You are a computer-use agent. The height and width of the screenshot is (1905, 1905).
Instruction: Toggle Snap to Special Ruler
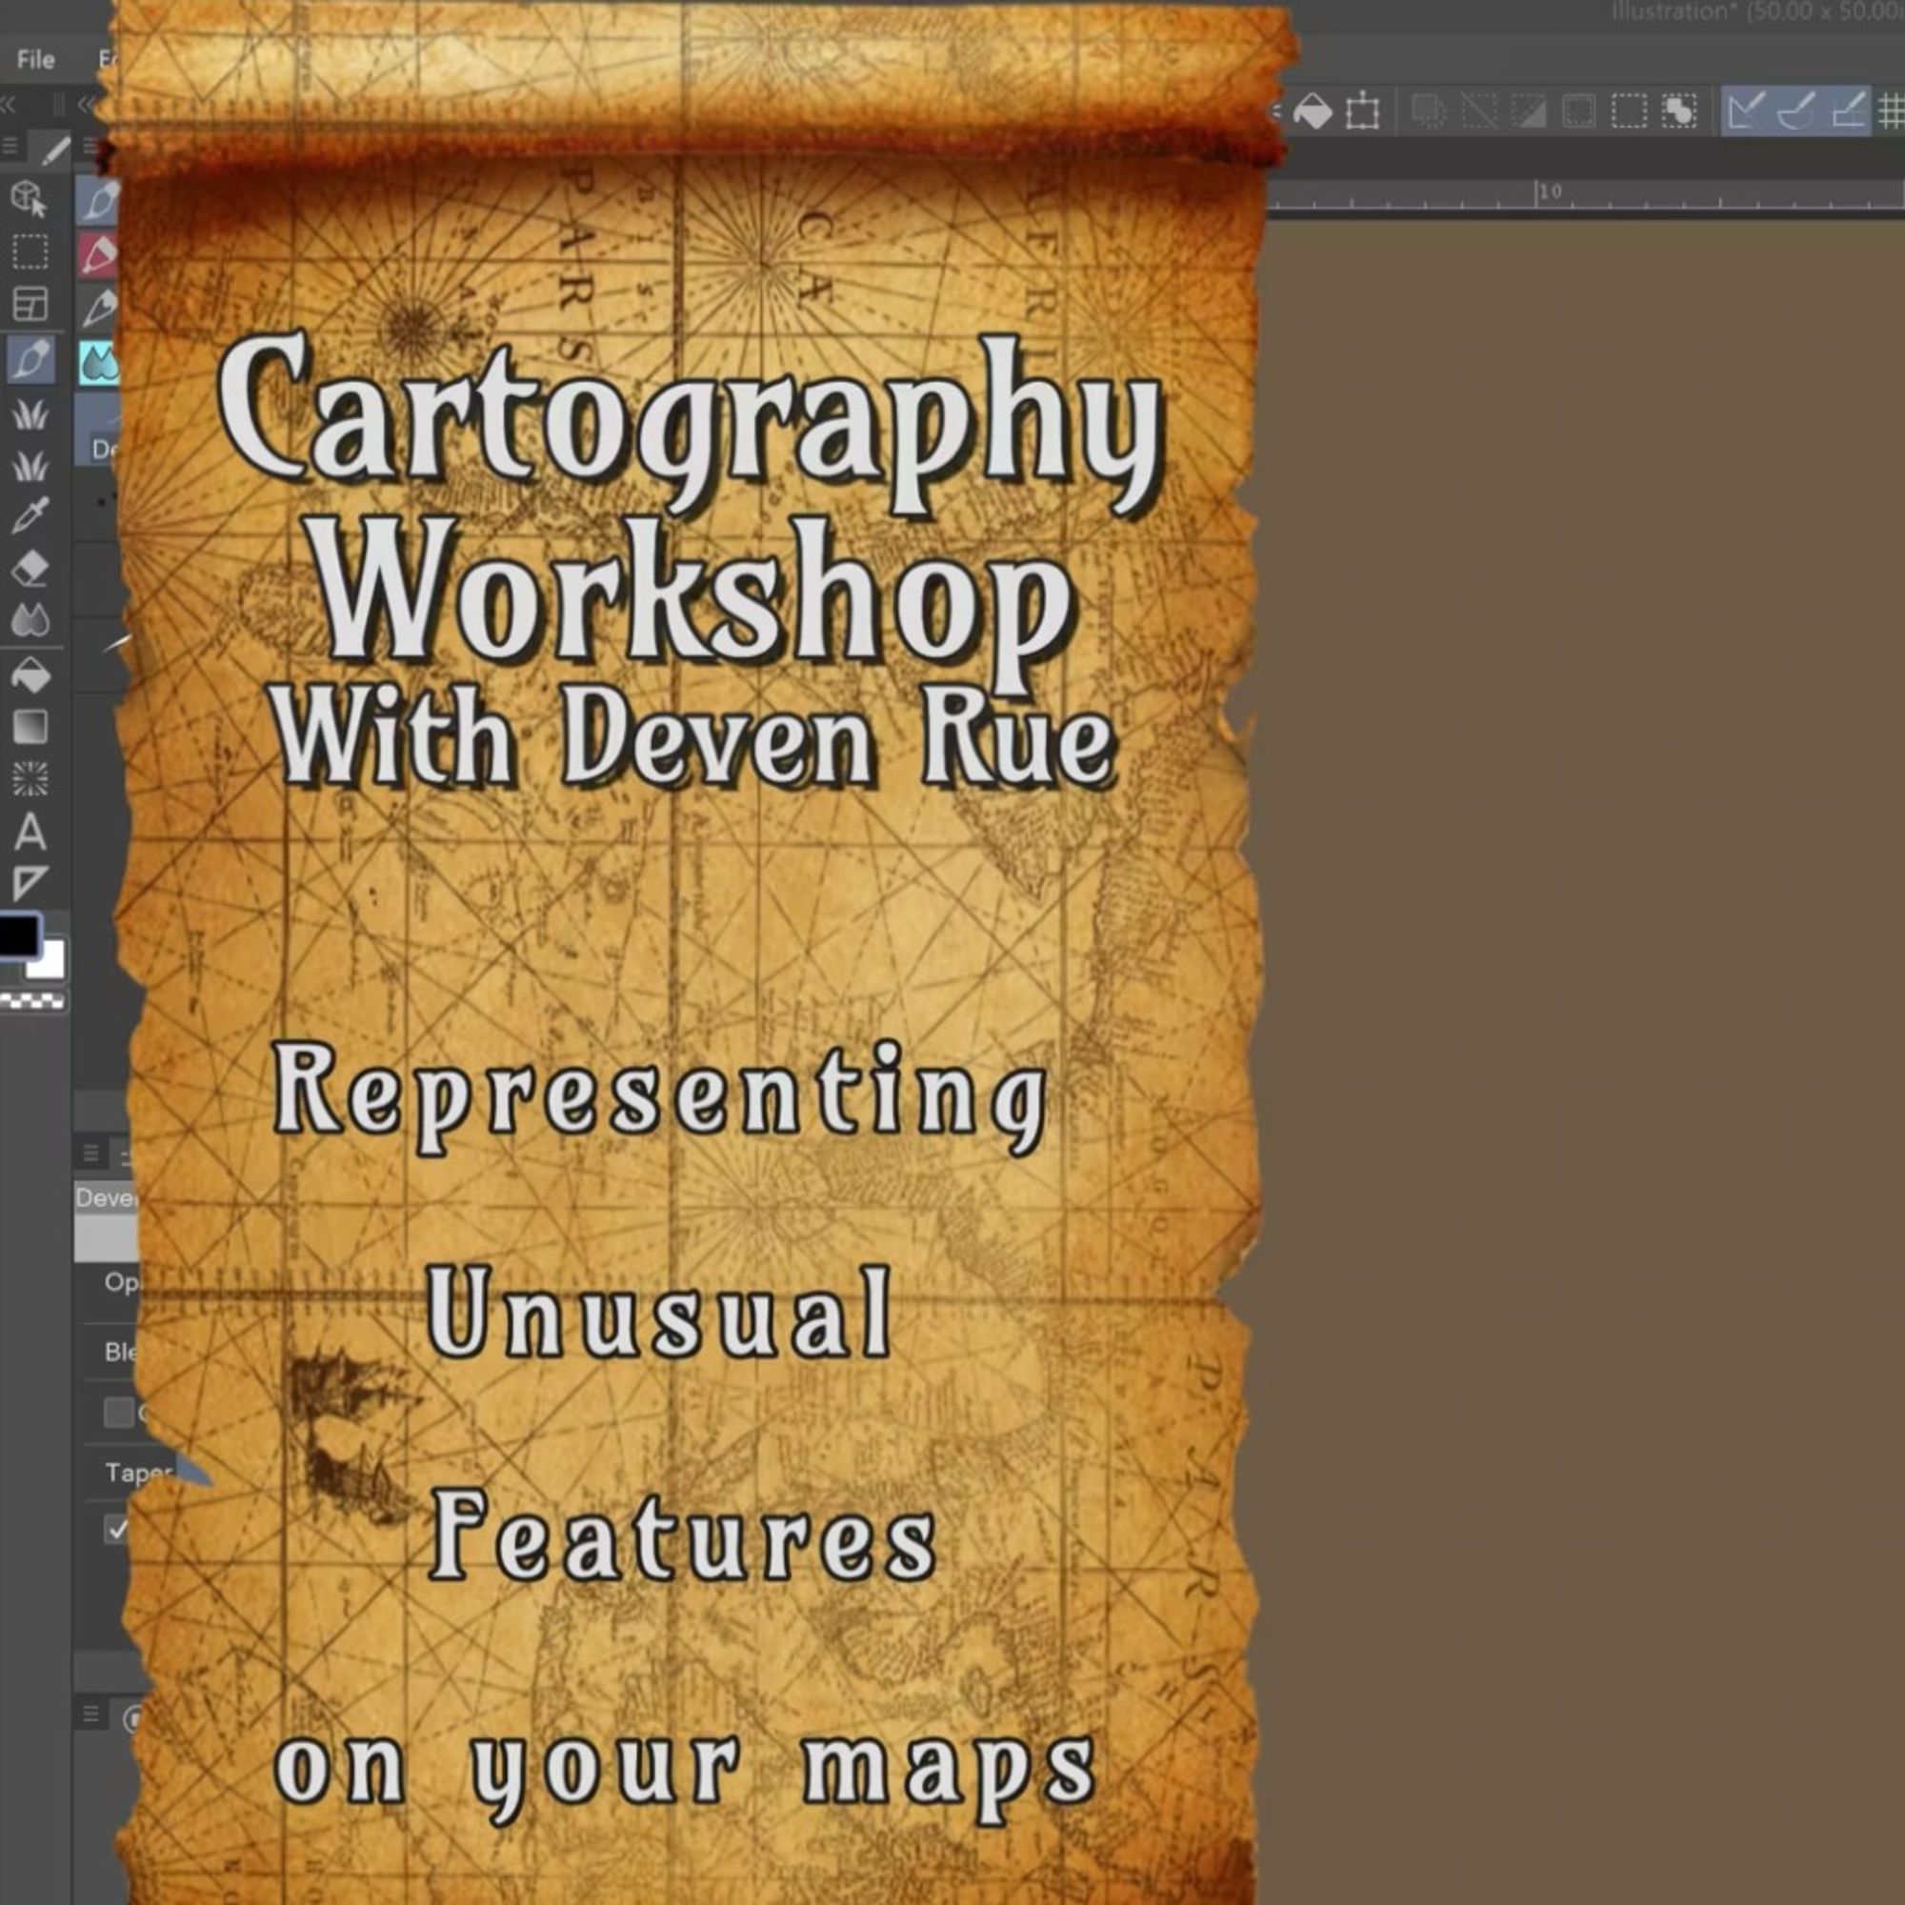coord(1795,111)
